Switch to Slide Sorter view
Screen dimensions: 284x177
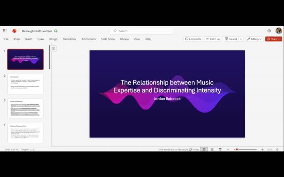pyautogui.click(x=212, y=149)
